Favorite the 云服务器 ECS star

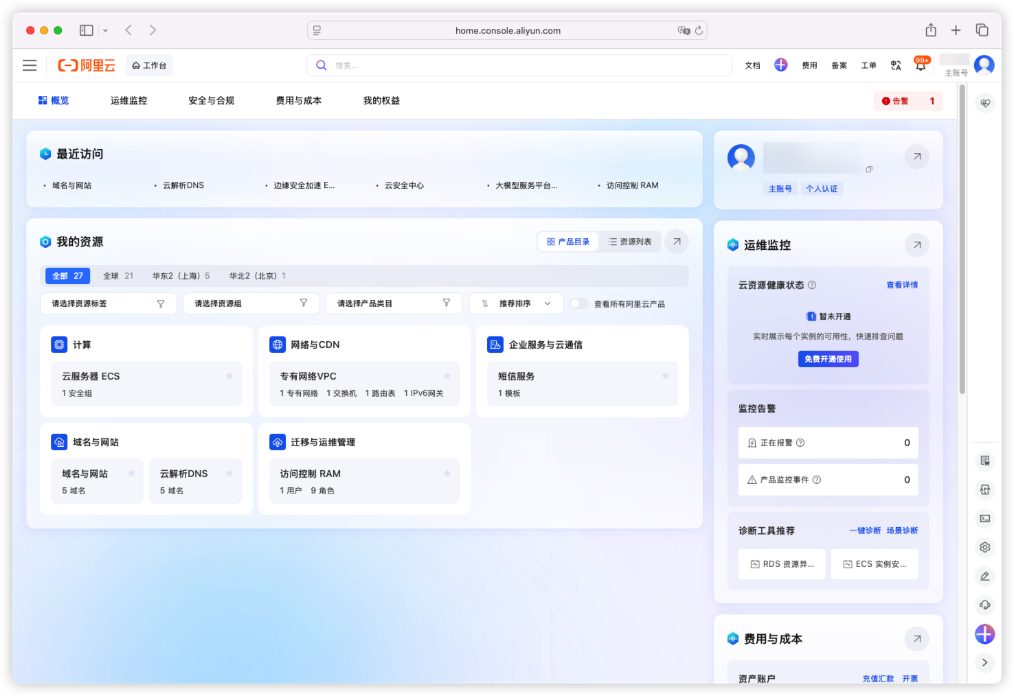pos(229,375)
